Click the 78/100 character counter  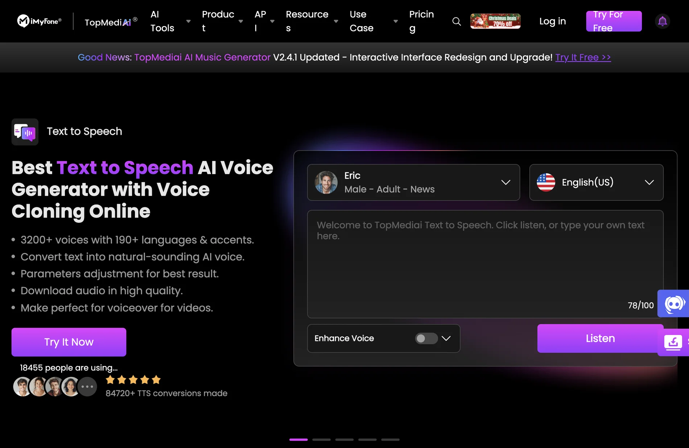pyautogui.click(x=640, y=305)
